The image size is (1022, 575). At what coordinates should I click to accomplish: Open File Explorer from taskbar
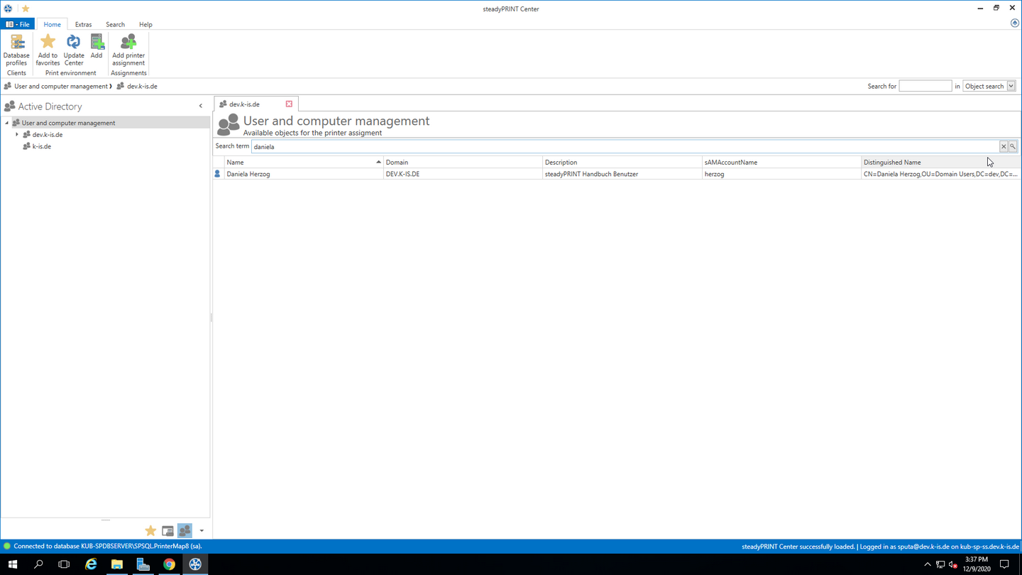[x=116, y=564]
